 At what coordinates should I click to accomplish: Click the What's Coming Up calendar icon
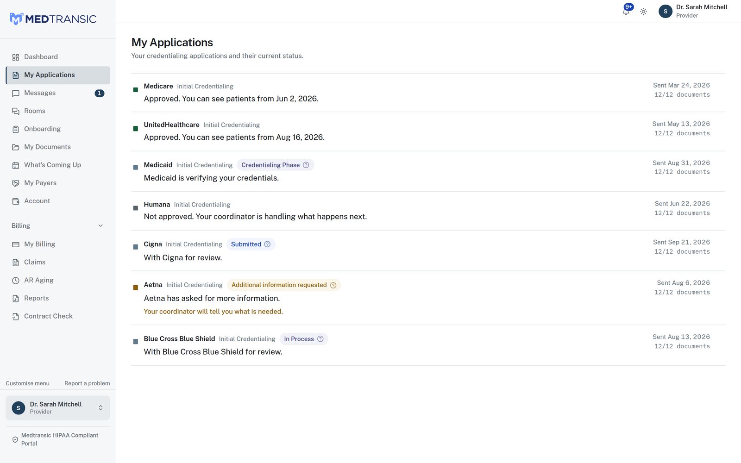click(x=16, y=165)
